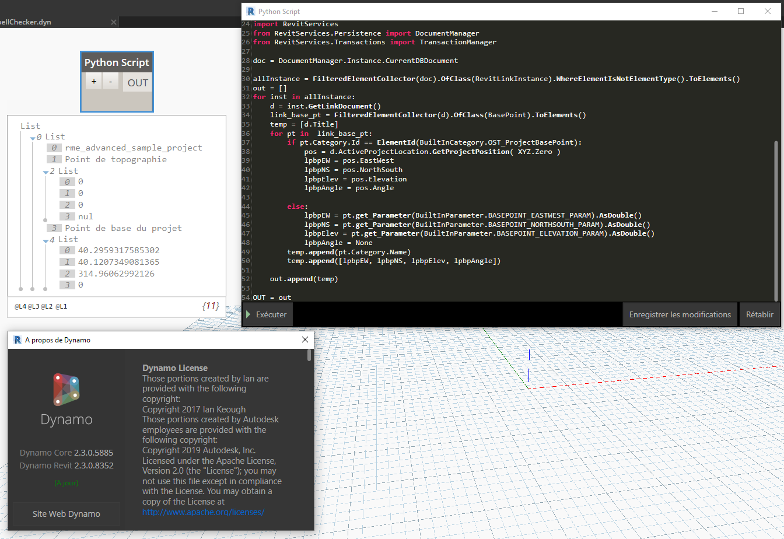Collapse the "4 List" sublist arrow
784x539 pixels.
(45, 240)
